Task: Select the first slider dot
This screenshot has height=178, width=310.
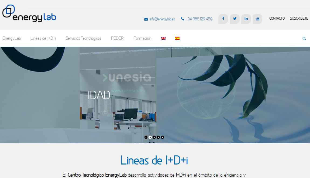Action: tap(146, 137)
